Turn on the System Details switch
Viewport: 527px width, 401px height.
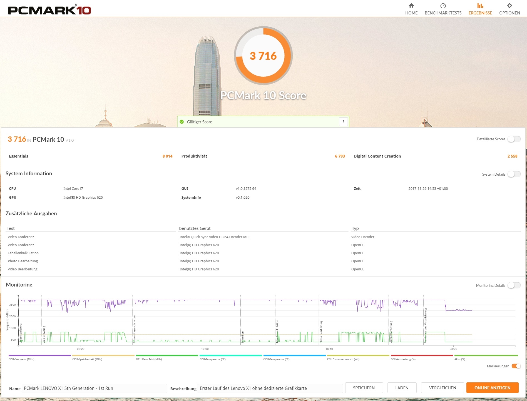click(514, 174)
